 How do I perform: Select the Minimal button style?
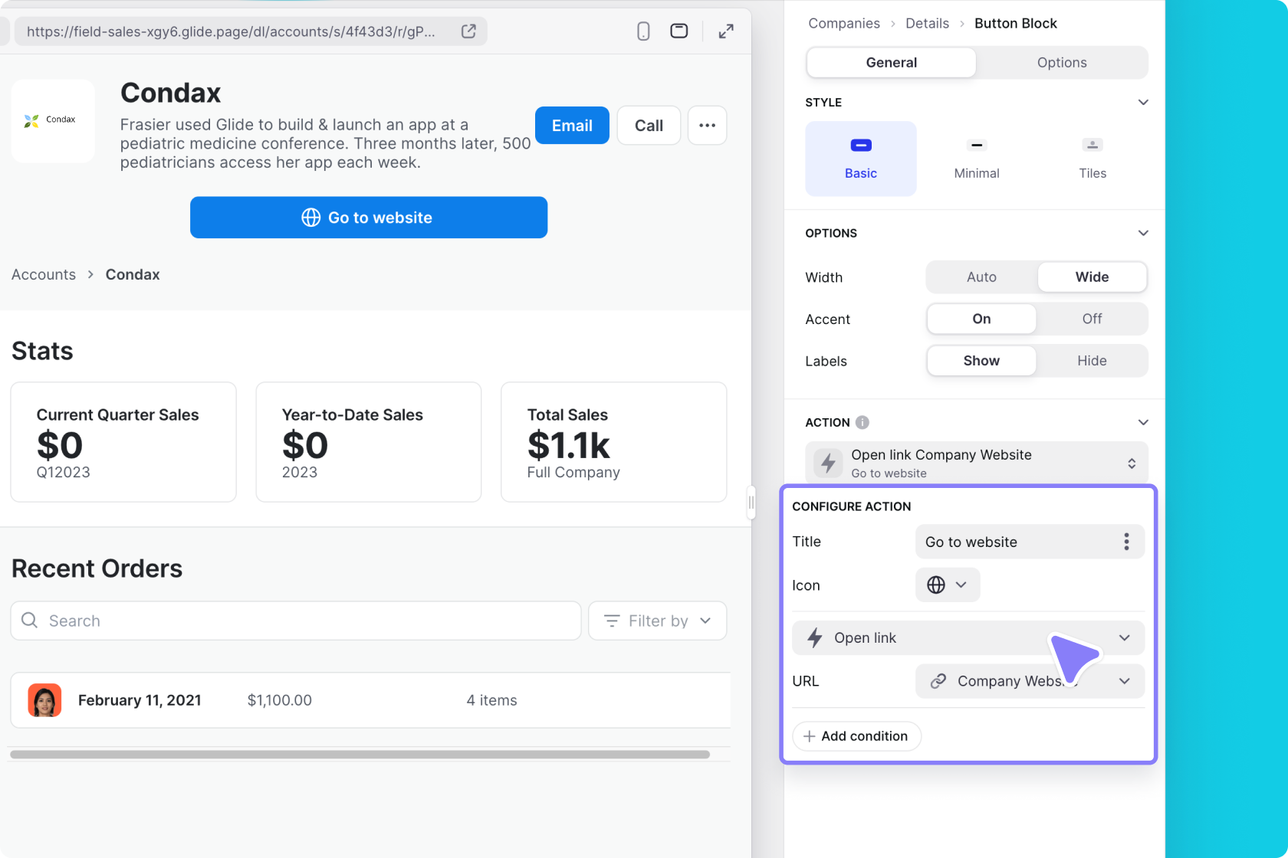tap(976, 159)
